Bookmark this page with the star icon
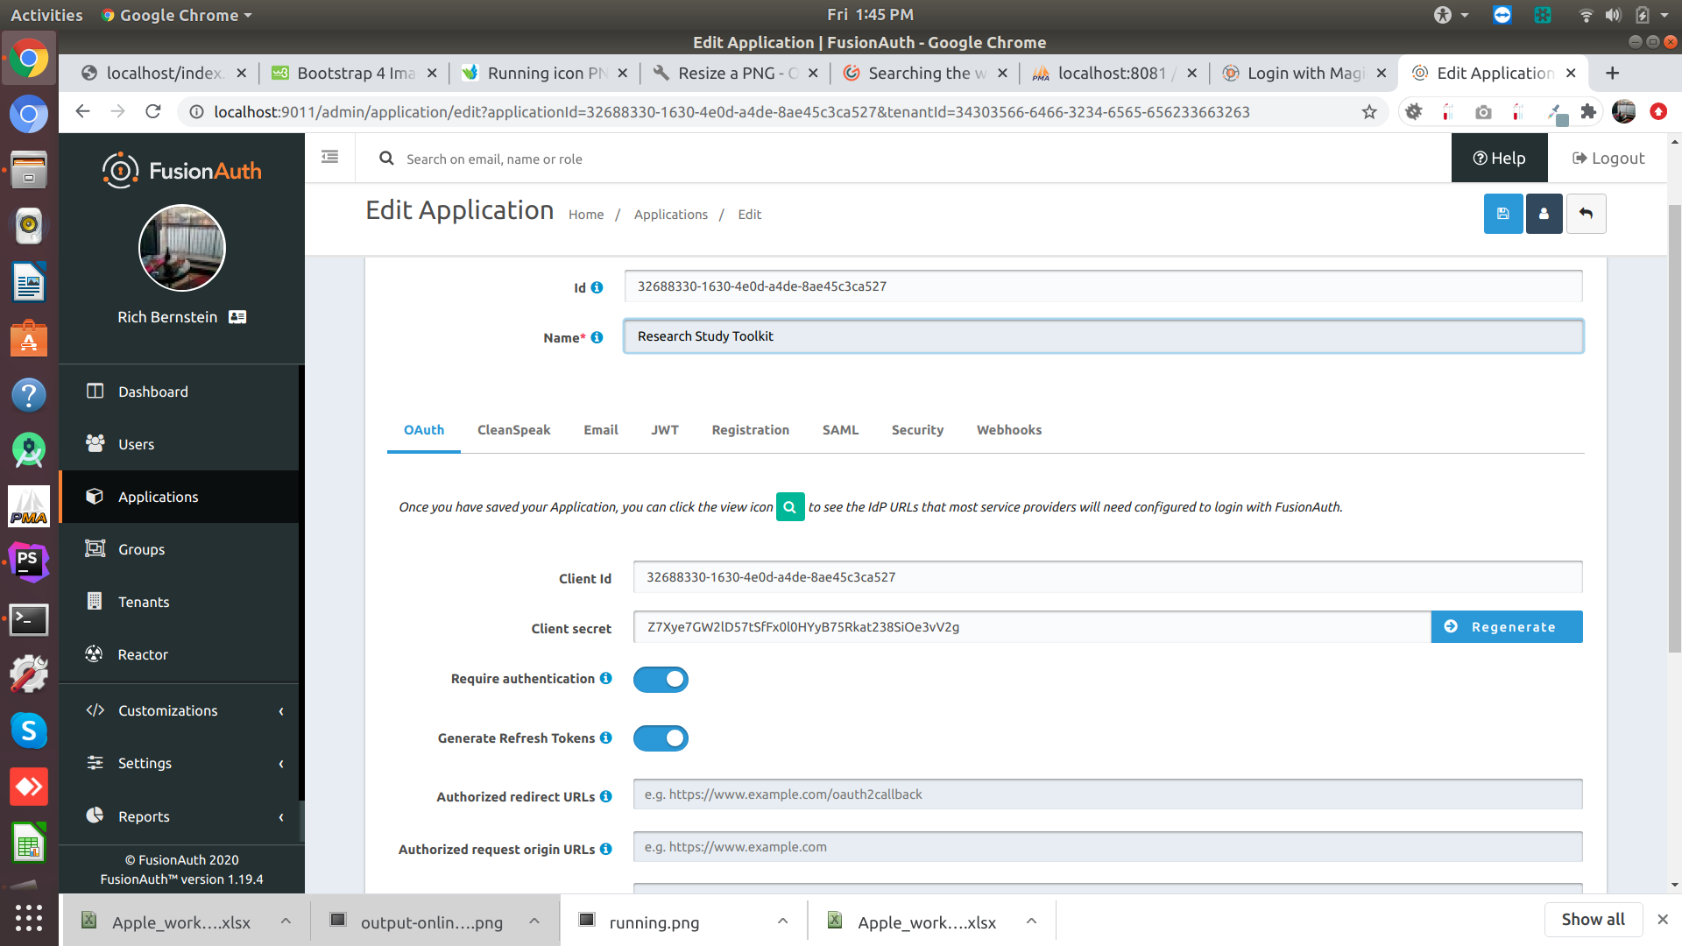Screen dimensions: 1682x946 click(1369, 112)
